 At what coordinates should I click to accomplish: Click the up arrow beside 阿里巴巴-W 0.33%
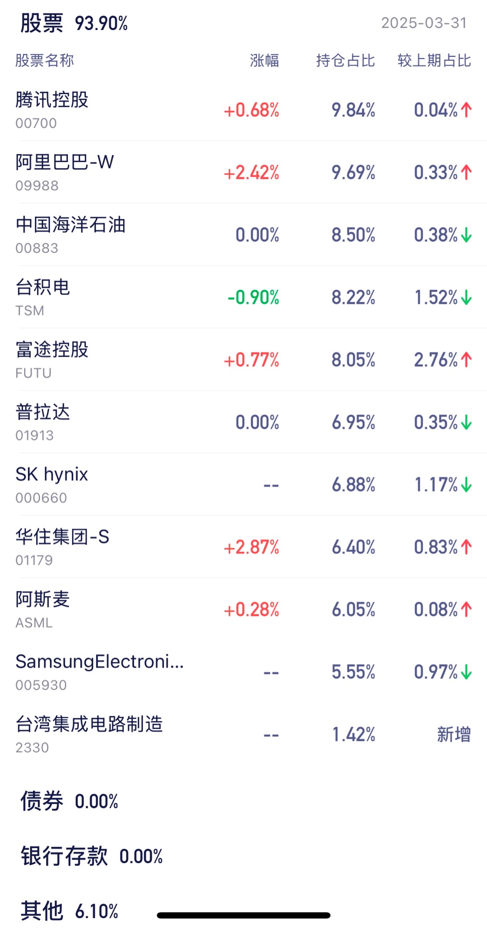pos(466,173)
